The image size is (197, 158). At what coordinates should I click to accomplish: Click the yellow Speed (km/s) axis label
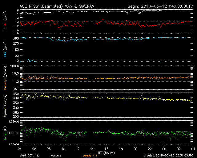5,105
